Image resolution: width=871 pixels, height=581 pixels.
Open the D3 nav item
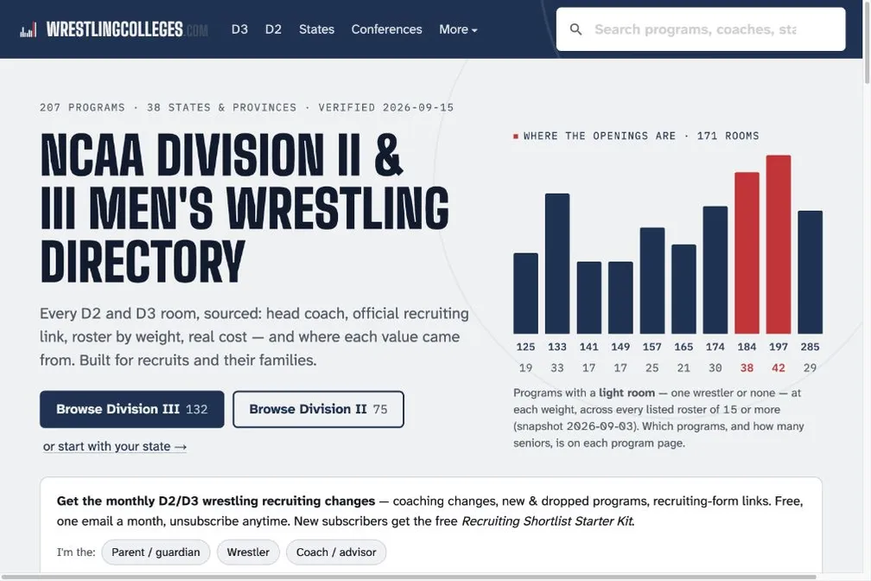coord(239,29)
